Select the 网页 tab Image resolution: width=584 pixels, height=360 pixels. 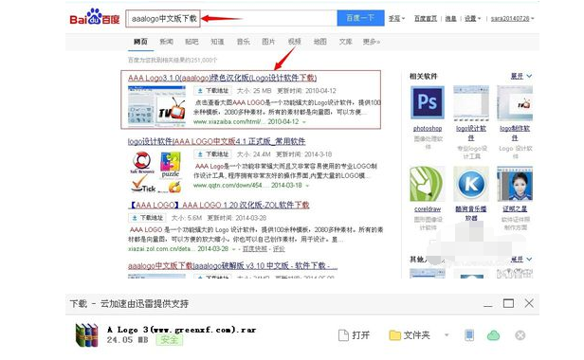[x=140, y=42]
